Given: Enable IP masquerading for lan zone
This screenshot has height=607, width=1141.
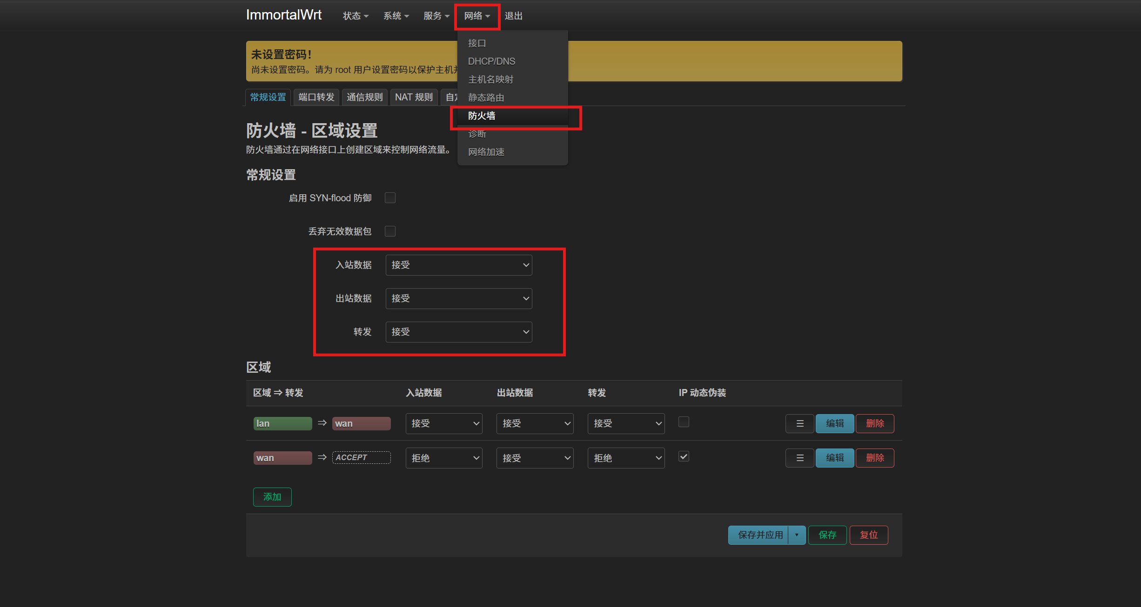Looking at the screenshot, I should [x=684, y=422].
